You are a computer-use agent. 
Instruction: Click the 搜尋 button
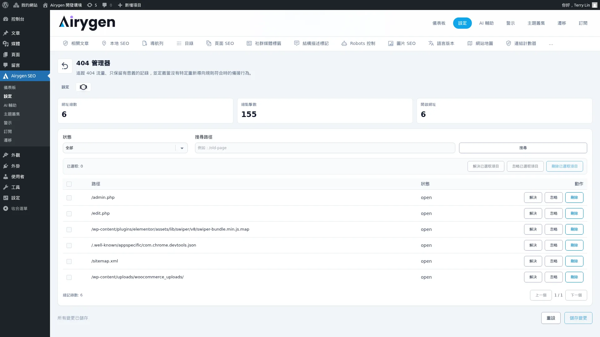[x=523, y=148]
